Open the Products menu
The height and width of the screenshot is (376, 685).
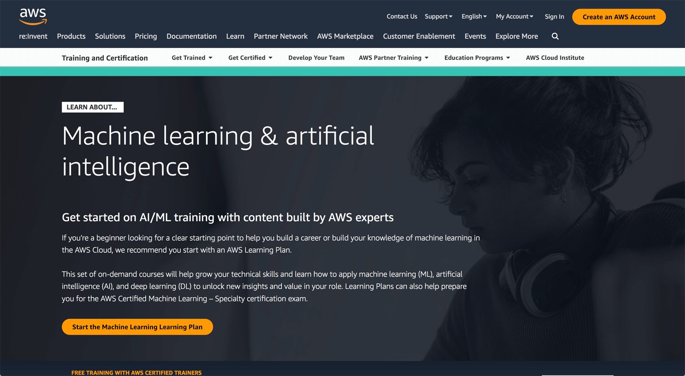coord(71,36)
